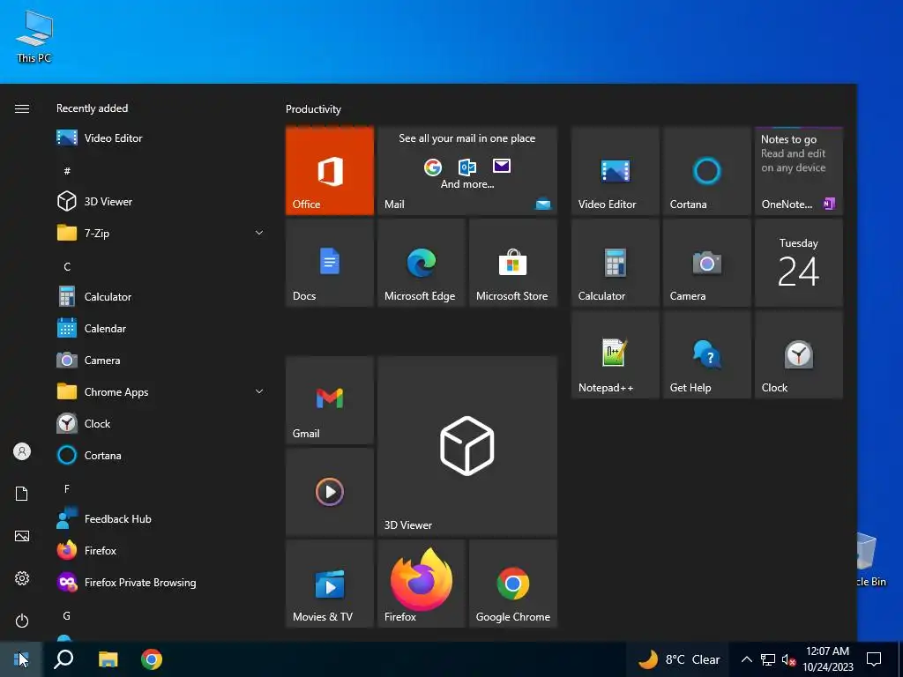Open Pictures from Start sidebar

click(x=22, y=536)
